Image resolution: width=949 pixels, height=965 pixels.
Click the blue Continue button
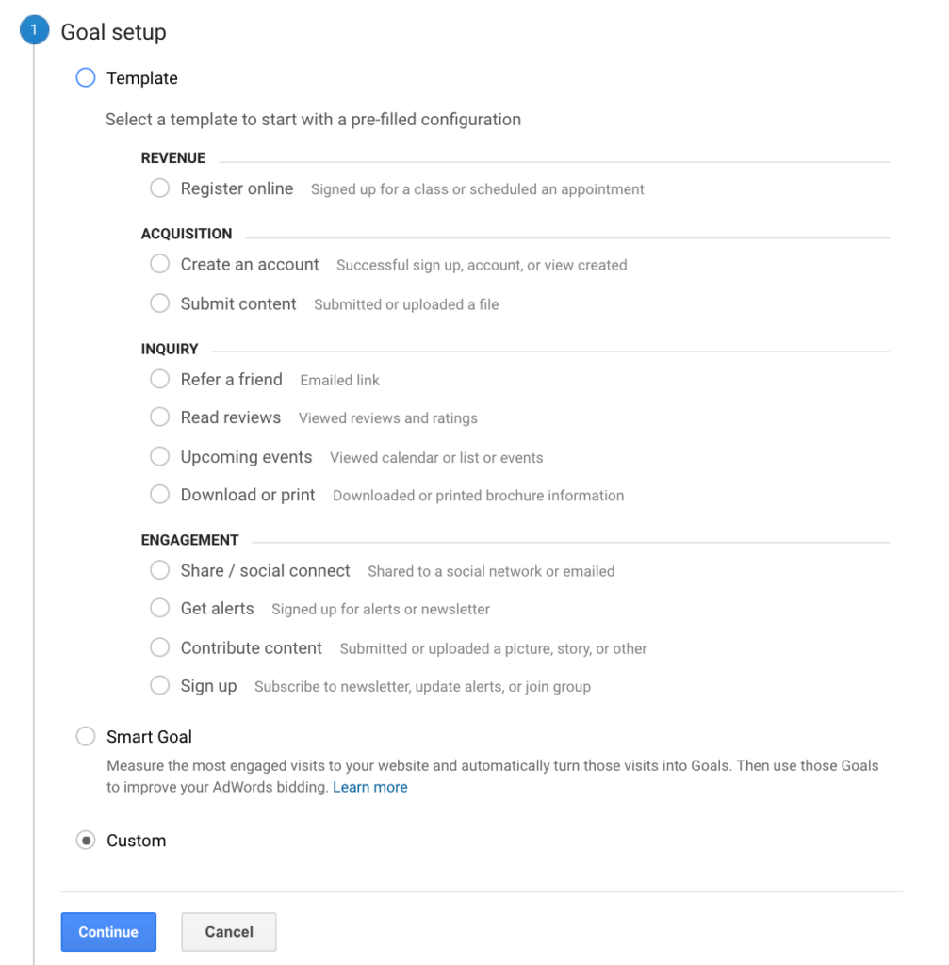pos(108,932)
